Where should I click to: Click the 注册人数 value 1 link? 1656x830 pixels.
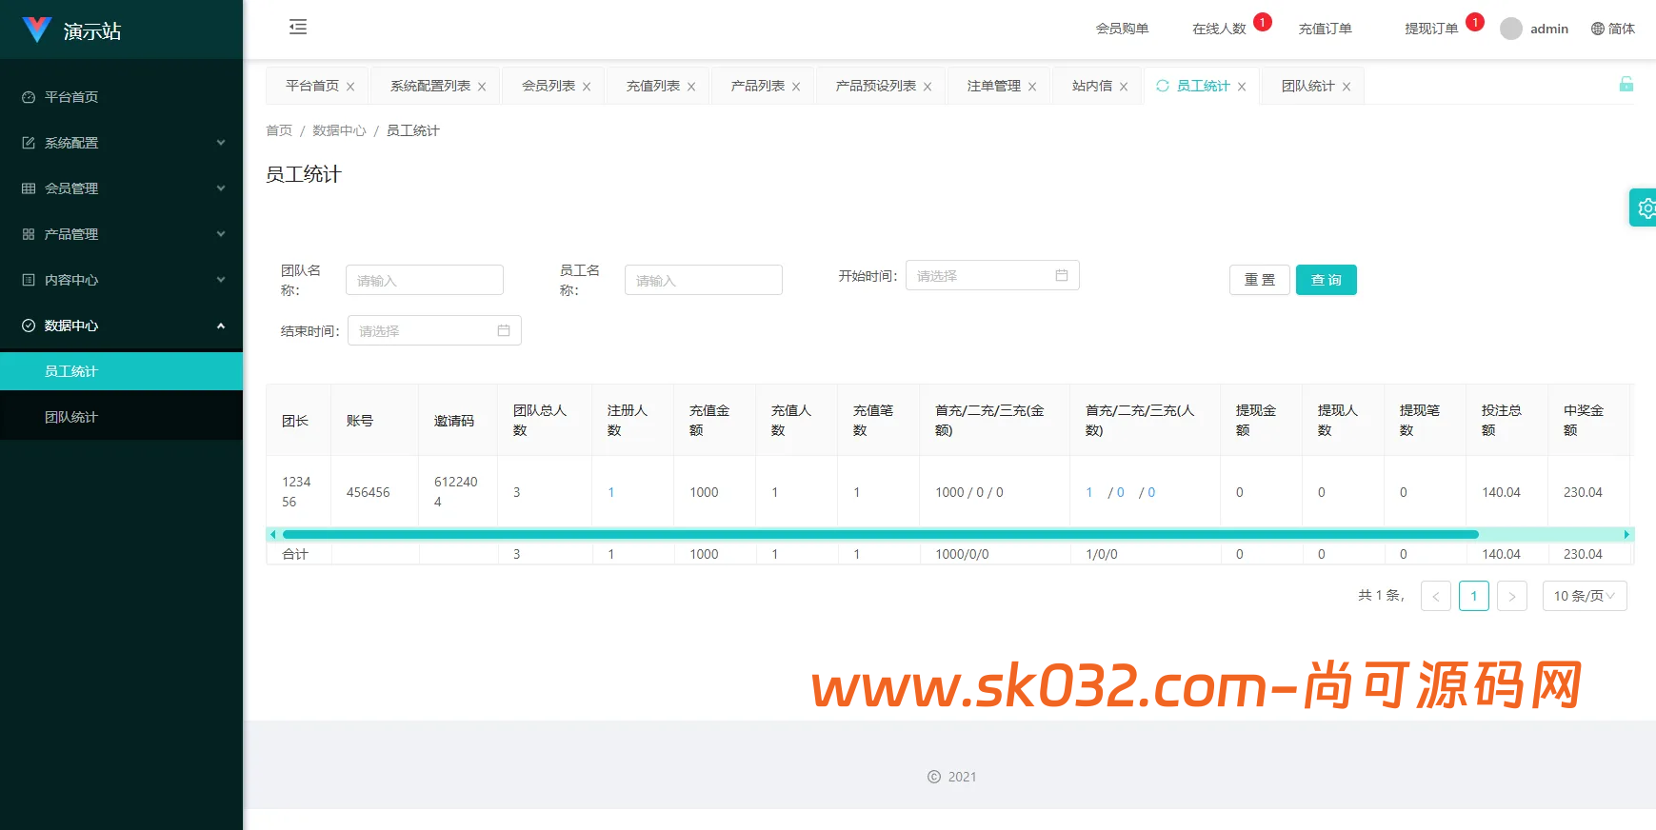tap(611, 492)
